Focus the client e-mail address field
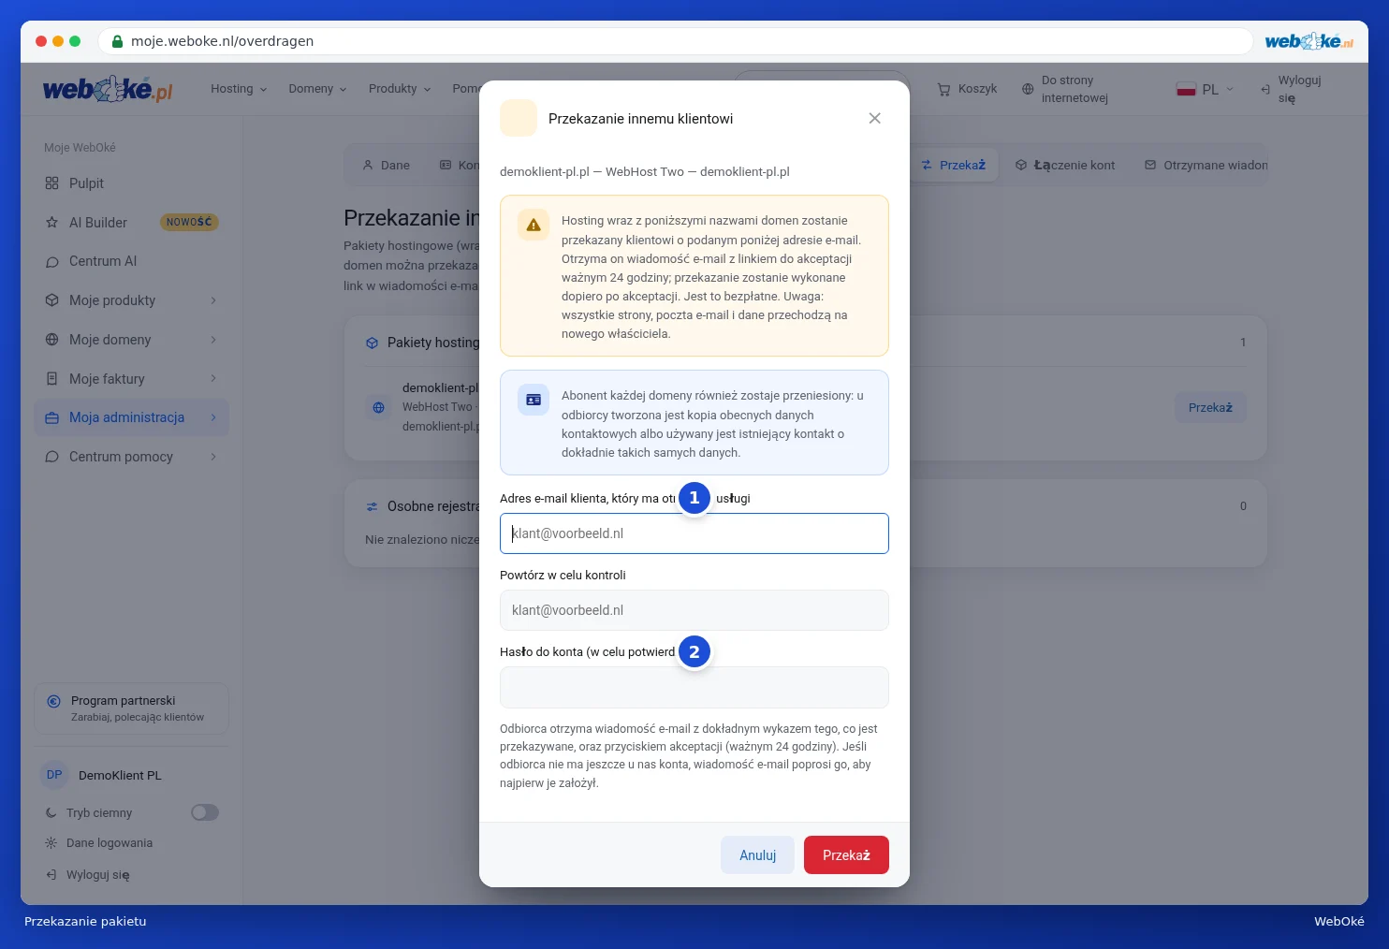Screen dimensions: 1389x949 pos(694,533)
